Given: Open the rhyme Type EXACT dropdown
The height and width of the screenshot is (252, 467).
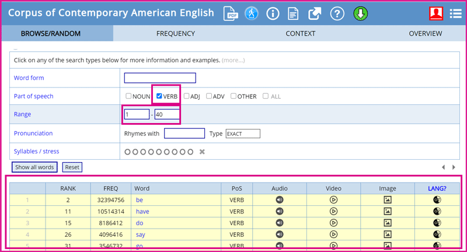Looking at the screenshot, I should [242, 134].
